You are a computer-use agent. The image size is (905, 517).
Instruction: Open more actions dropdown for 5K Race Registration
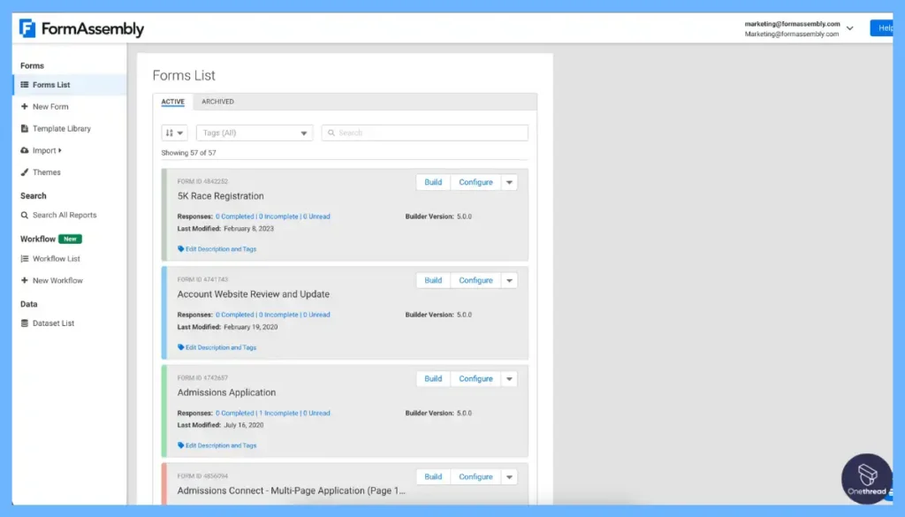click(x=509, y=182)
